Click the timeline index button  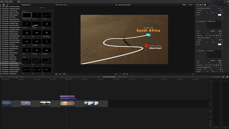pos(2,77)
